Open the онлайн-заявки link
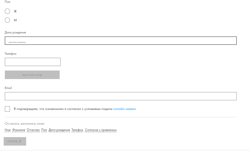Viewport: 250px width, 151px height. click(x=124, y=109)
